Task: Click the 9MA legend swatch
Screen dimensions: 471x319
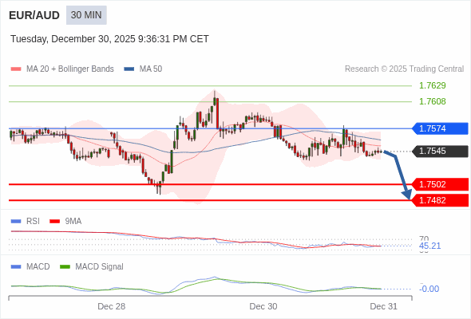Action: click(x=54, y=222)
